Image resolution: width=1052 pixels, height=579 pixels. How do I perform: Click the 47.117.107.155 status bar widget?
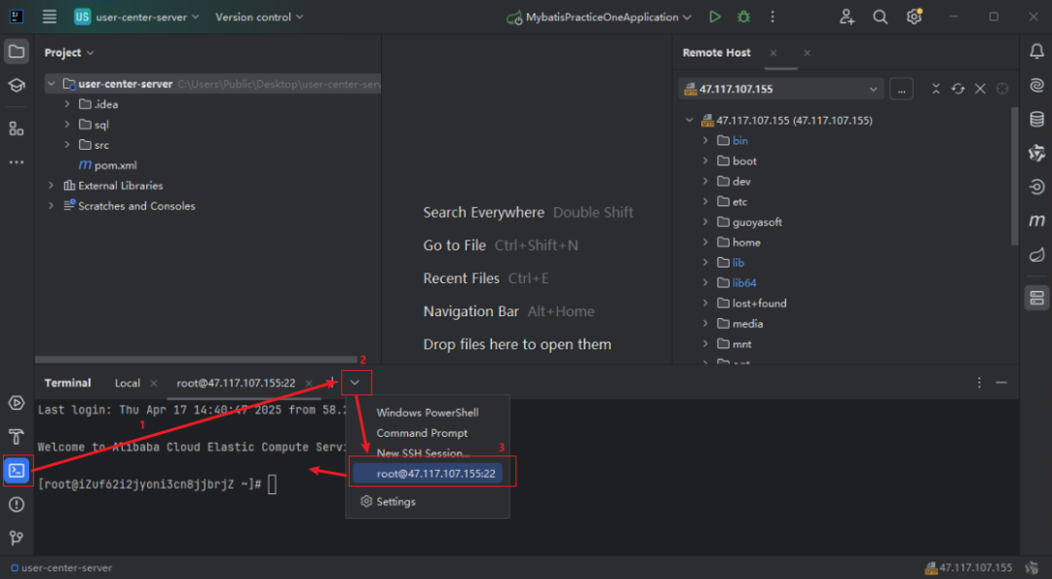tap(968, 567)
